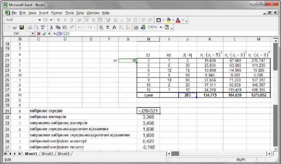Screen dimensions: 281x164
Task: Toggle Underline formatting
Action: [x=71, y=20]
